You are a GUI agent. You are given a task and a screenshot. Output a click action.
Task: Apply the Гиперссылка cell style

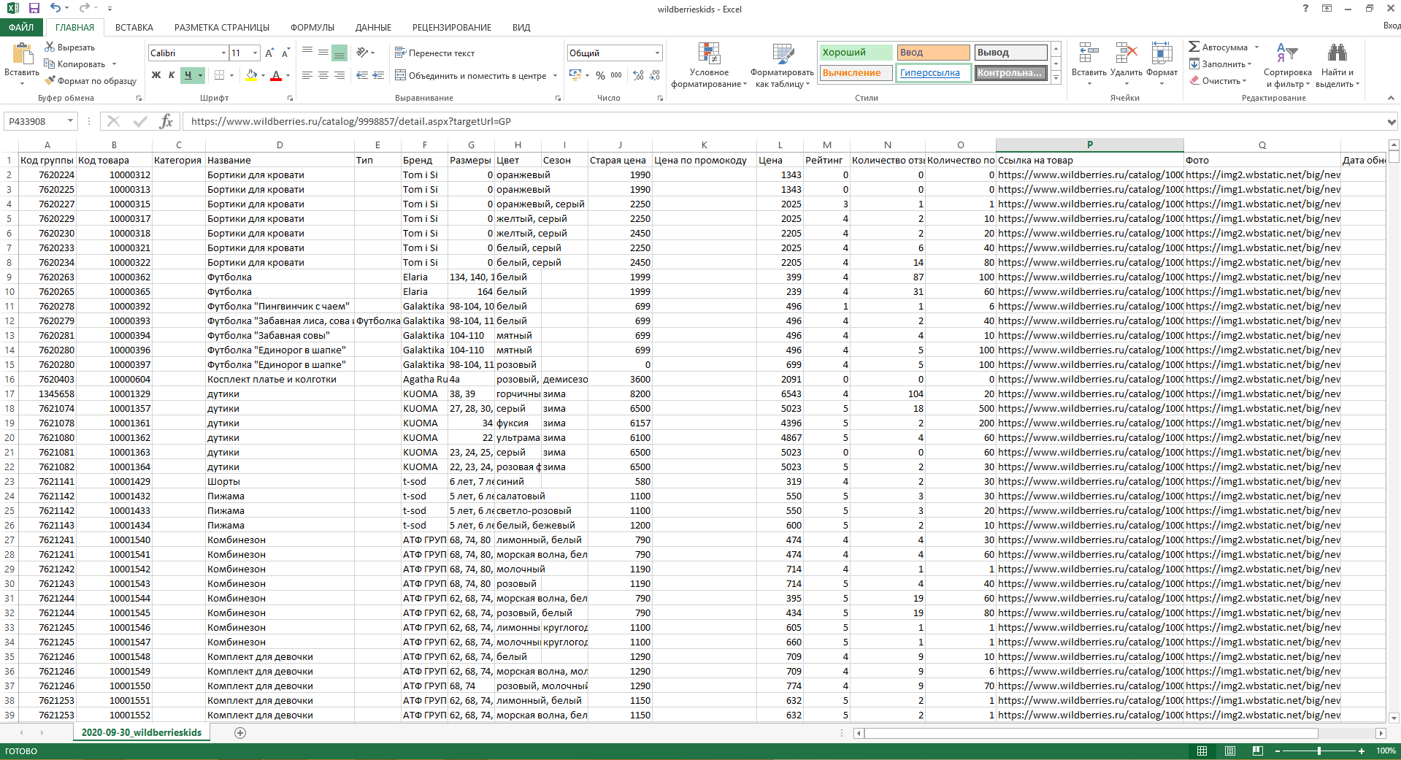coord(933,73)
